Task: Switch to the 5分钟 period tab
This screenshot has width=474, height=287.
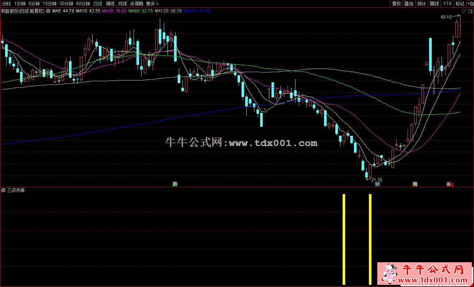Action: 34,4
